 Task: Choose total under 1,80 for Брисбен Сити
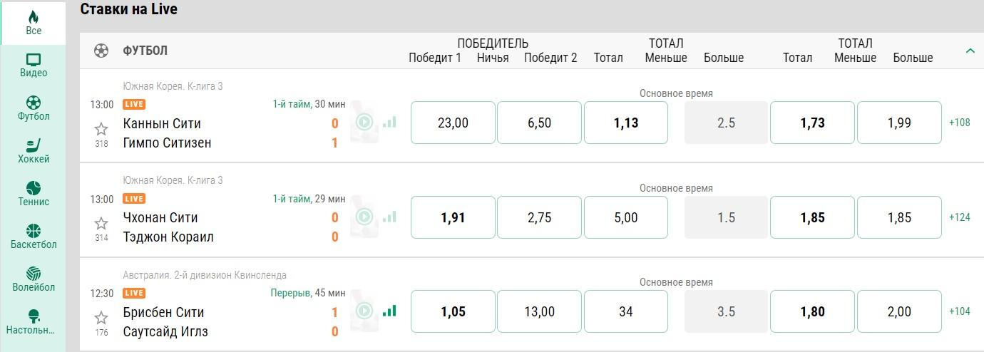(x=812, y=312)
